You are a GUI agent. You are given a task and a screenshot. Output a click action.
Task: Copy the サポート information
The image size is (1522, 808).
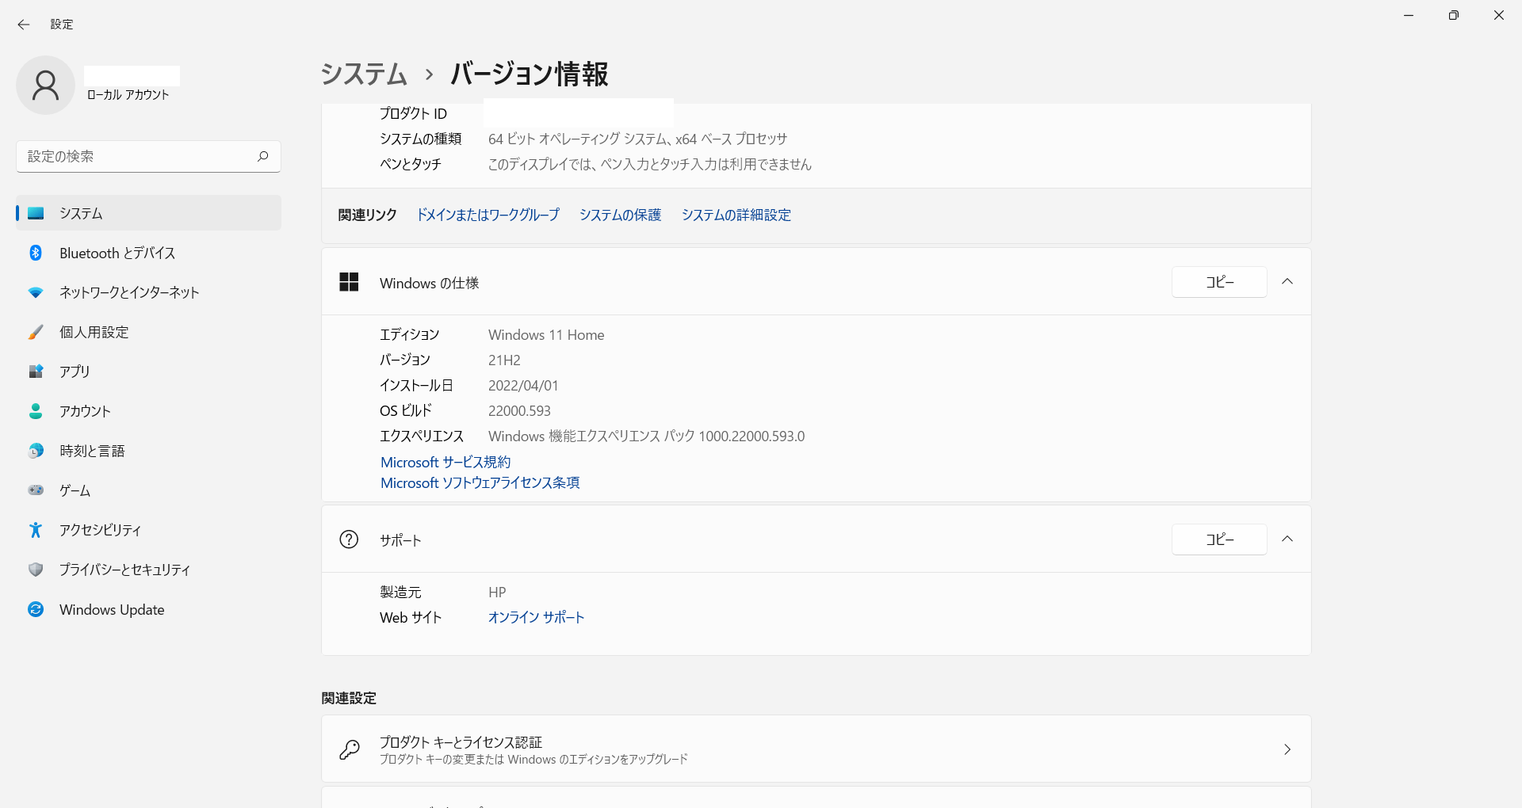(x=1219, y=539)
